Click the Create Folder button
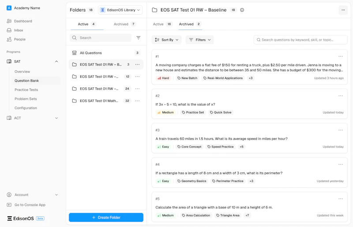Screen dimensions: 353x227 point(106,218)
